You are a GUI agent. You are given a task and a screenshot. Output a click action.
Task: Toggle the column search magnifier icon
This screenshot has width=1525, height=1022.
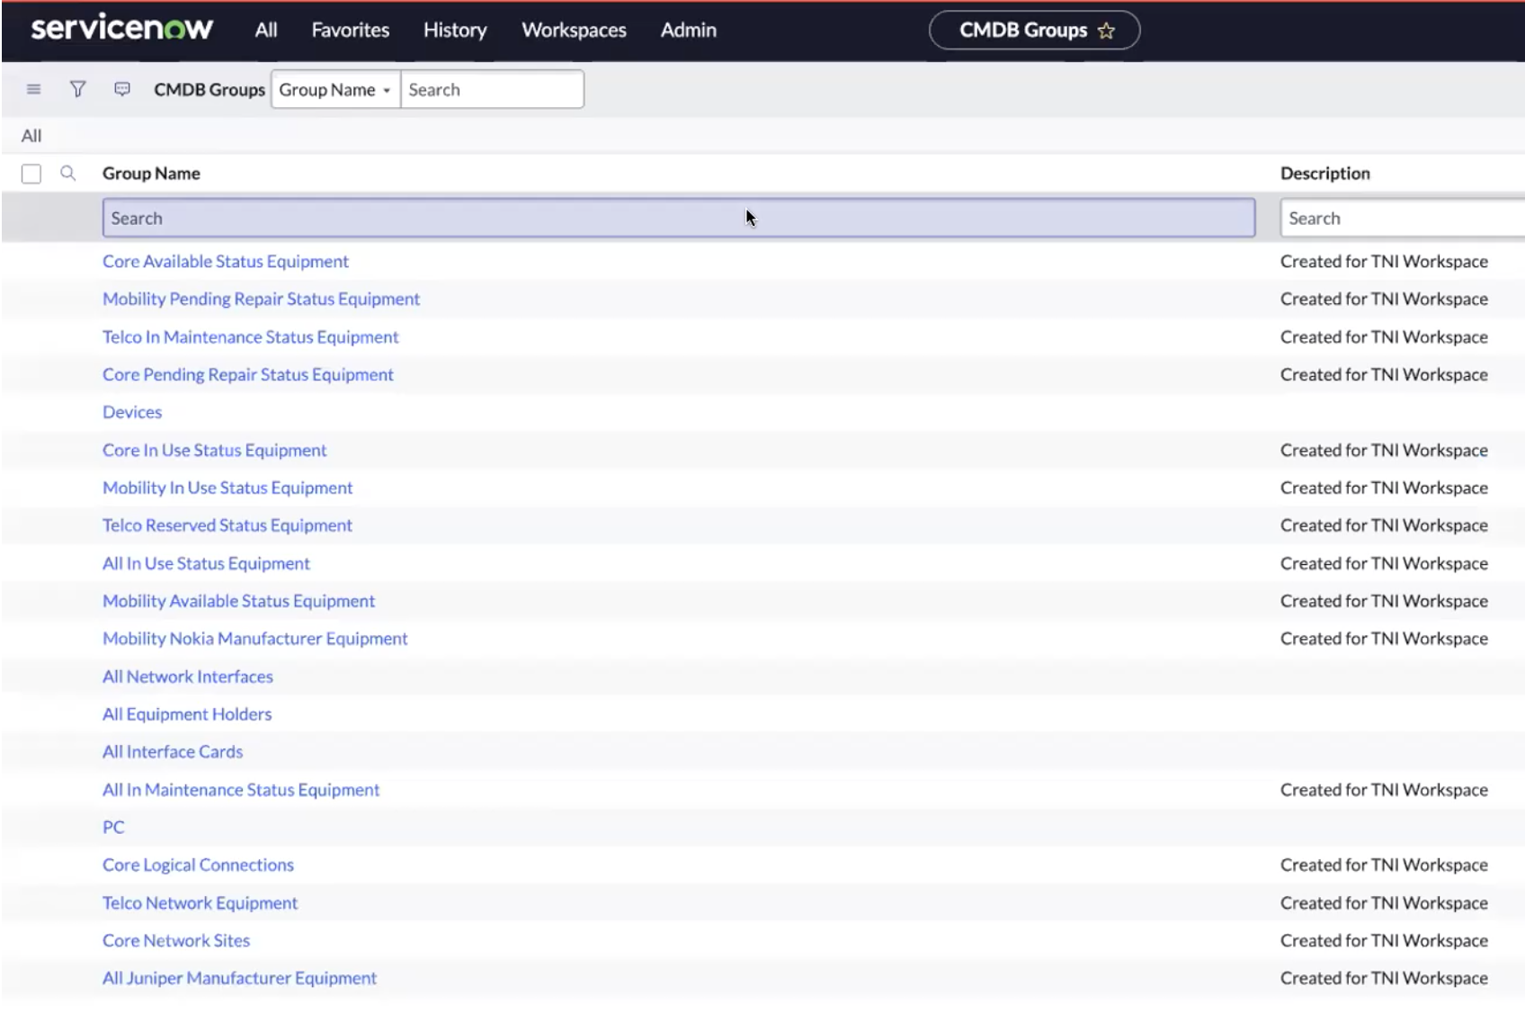[x=68, y=173]
